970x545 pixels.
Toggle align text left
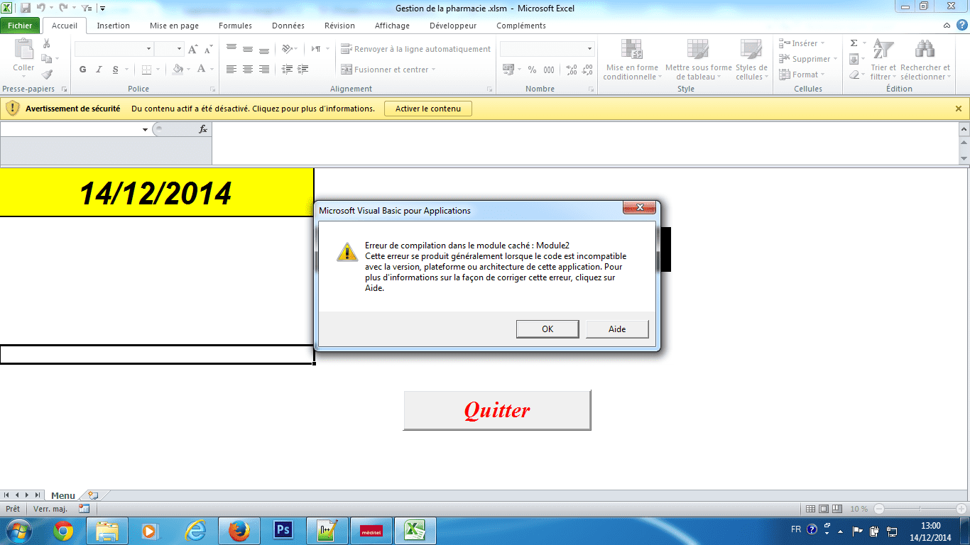point(231,70)
